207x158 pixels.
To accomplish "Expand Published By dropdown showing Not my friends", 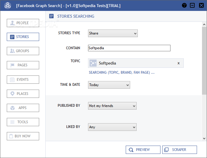I will pyautogui.click(x=112, y=106).
